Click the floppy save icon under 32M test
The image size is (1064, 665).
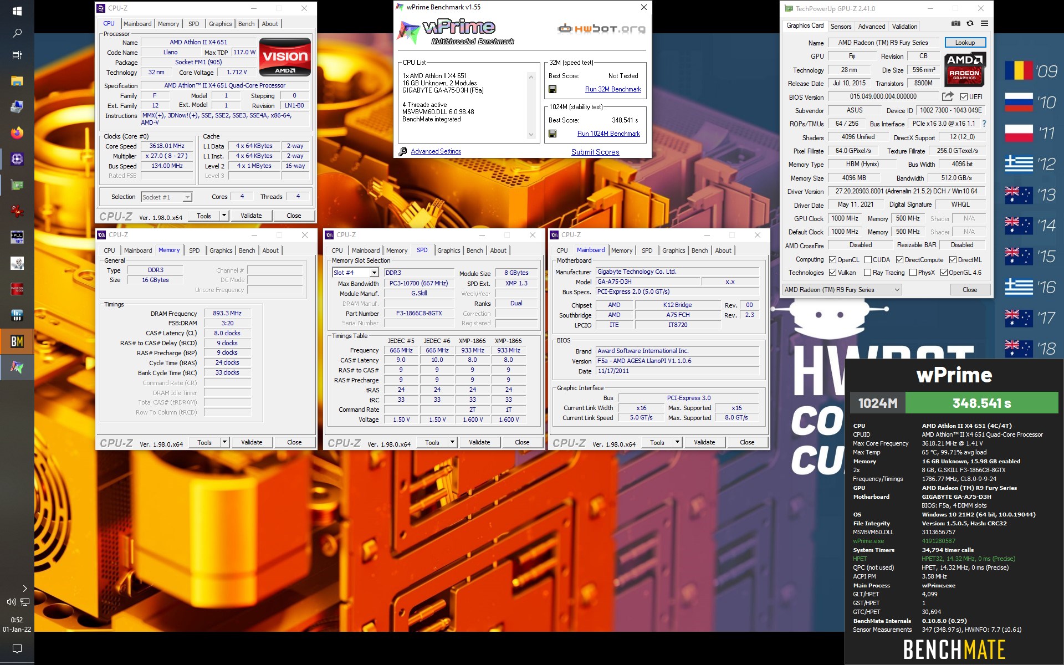pyautogui.click(x=553, y=89)
